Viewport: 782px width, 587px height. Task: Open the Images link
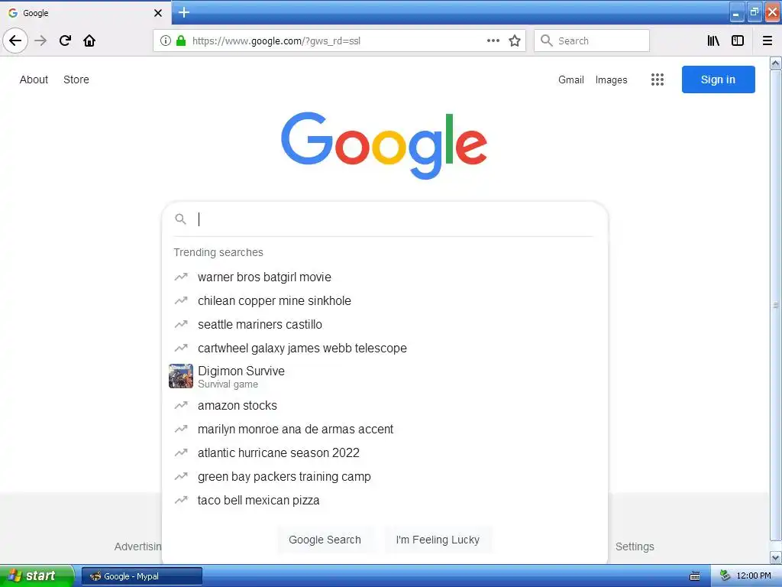tap(611, 79)
